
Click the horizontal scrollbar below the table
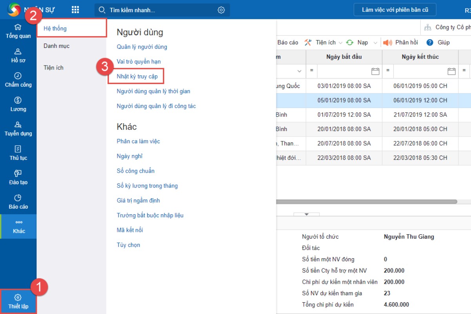point(367,202)
